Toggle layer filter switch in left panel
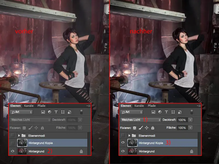 click(81, 112)
